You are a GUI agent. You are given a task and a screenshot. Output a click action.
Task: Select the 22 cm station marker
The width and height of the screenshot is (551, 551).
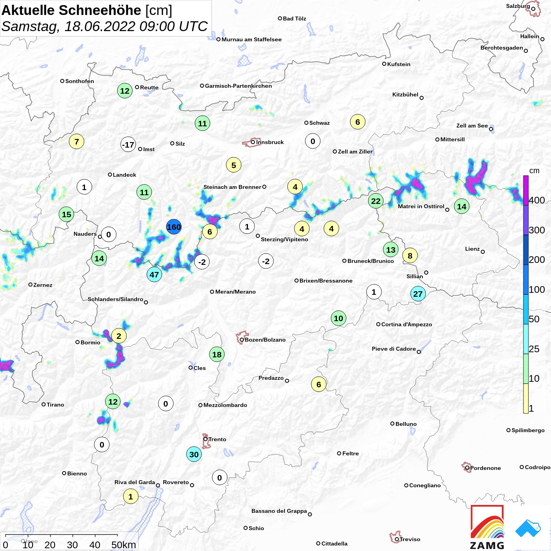pyautogui.click(x=376, y=201)
